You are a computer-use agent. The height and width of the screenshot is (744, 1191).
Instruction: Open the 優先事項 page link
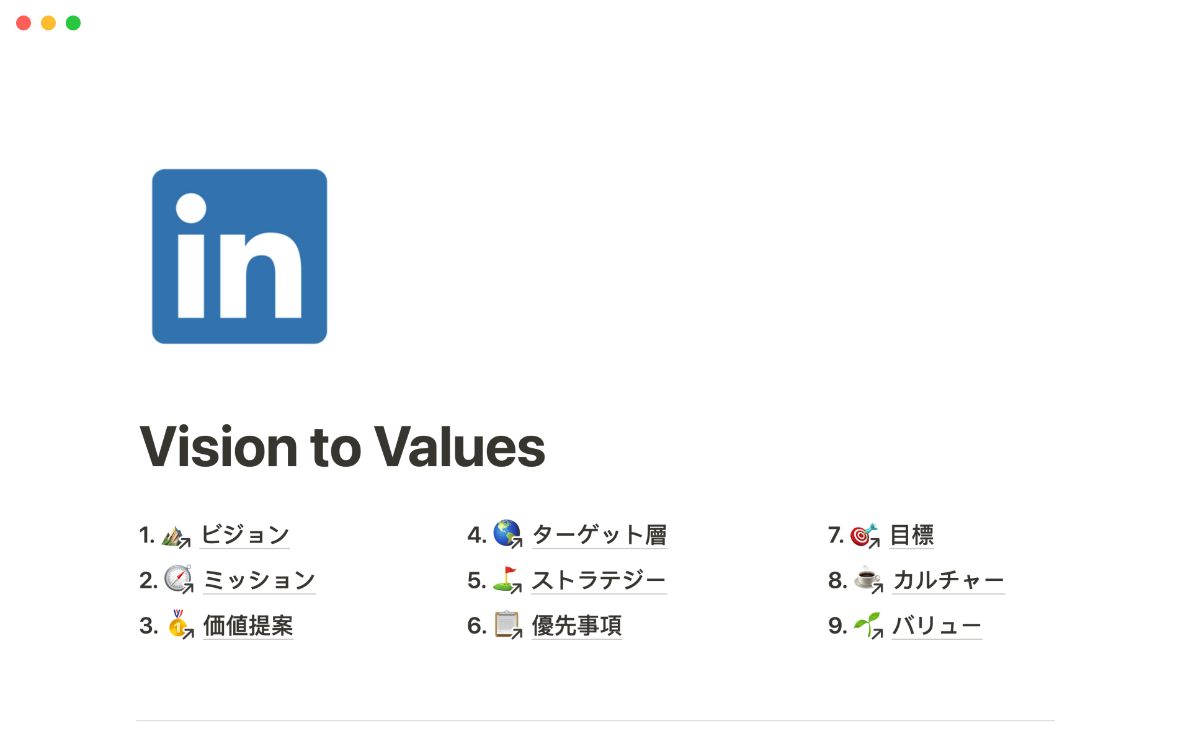[x=577, y=626]
